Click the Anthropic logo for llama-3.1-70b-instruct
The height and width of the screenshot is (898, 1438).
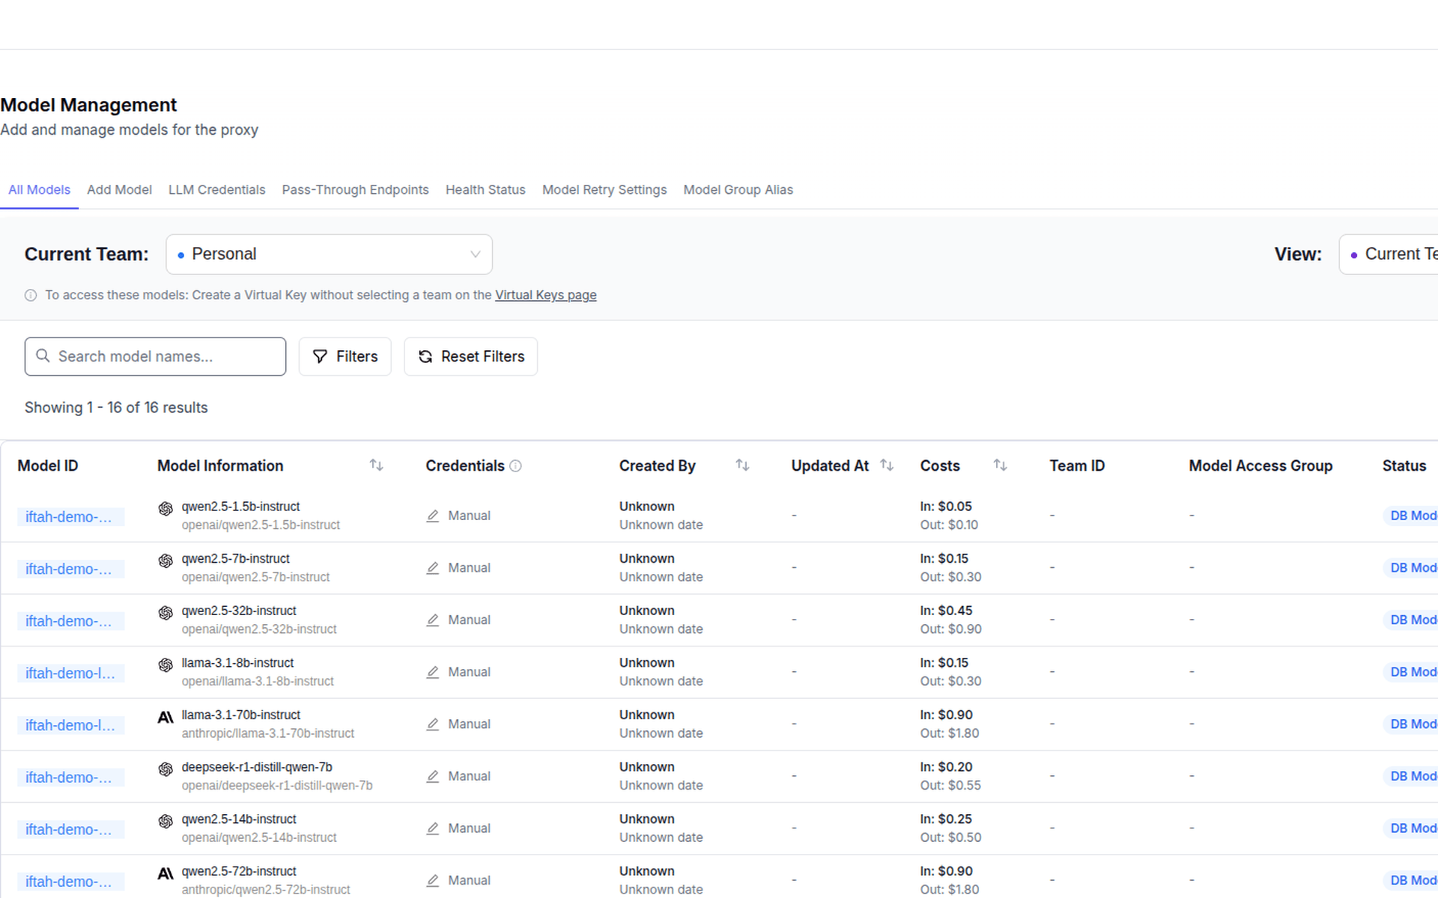coord(166,717)
